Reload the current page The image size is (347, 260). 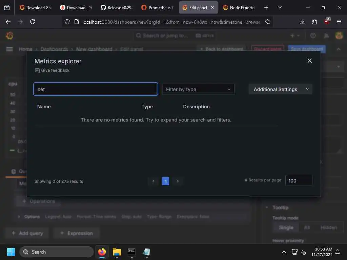[33, 22]
